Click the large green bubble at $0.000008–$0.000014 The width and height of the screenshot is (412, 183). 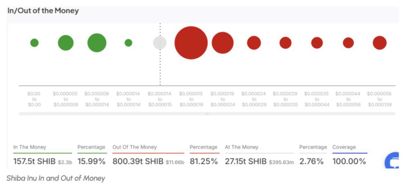point(97,43)
